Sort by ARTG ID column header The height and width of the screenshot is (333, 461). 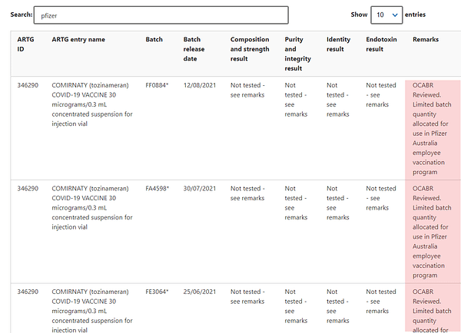click(x=25, y=44)
